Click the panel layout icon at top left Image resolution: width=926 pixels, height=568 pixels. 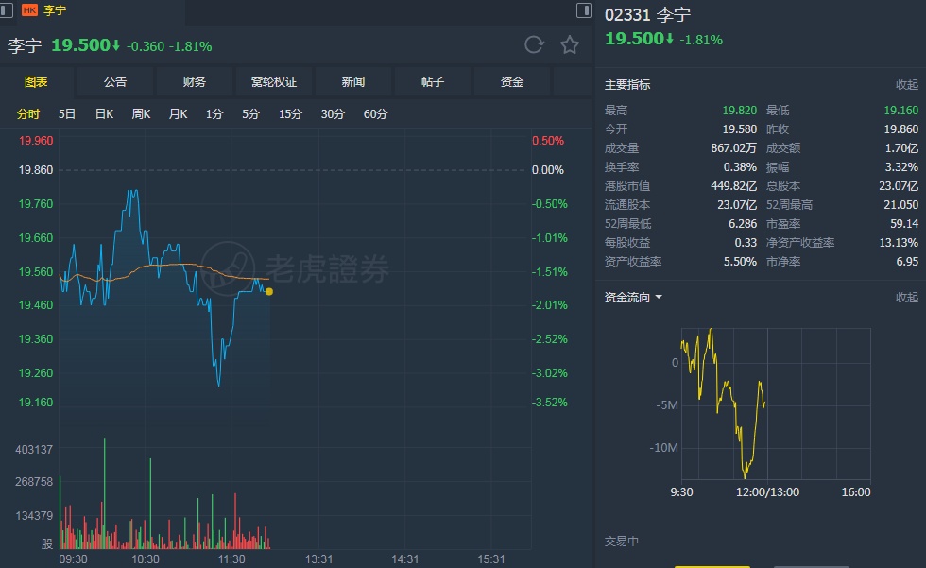pyautogui.click(x=9, y=9)
